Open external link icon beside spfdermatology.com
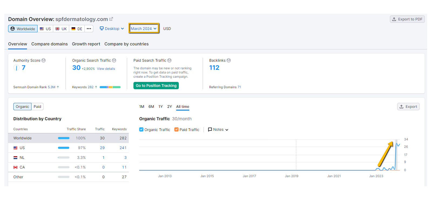432x200 pixels. (x=111, y=19)
